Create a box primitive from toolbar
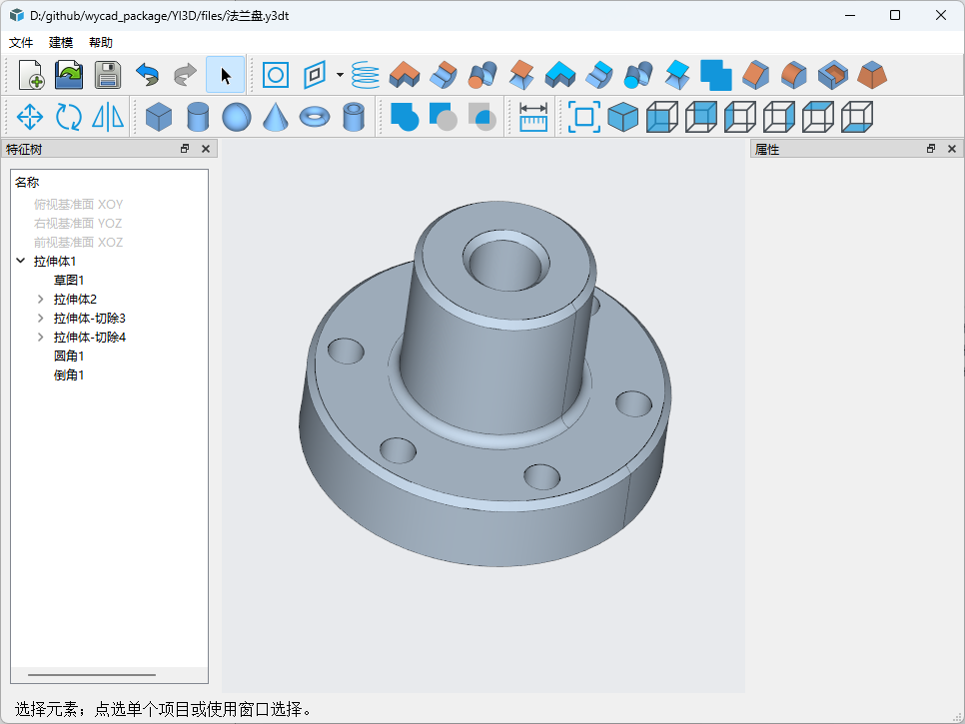This screenshot has width=965, height=724. [x=159, y=116]
